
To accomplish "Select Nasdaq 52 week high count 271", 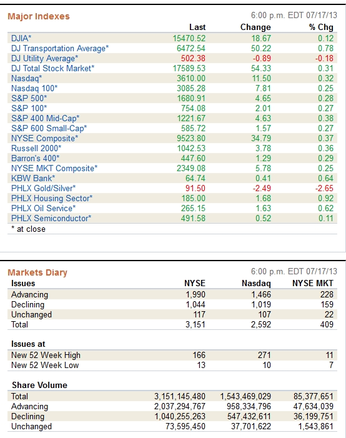I will tap(264, 356).
